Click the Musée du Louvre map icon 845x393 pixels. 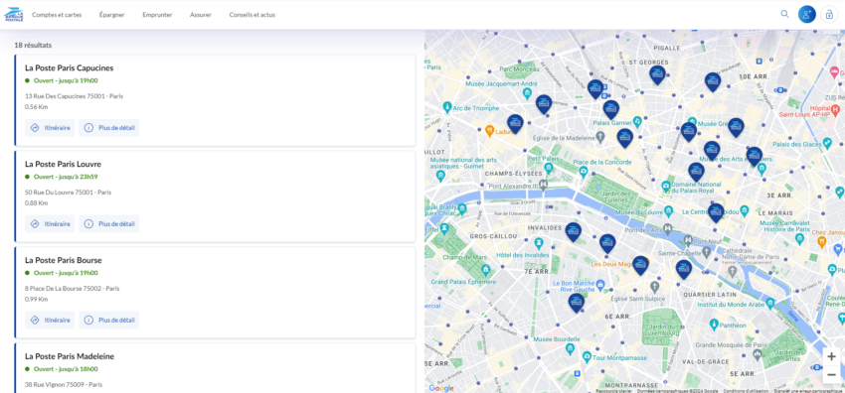[x=668, y=210]
